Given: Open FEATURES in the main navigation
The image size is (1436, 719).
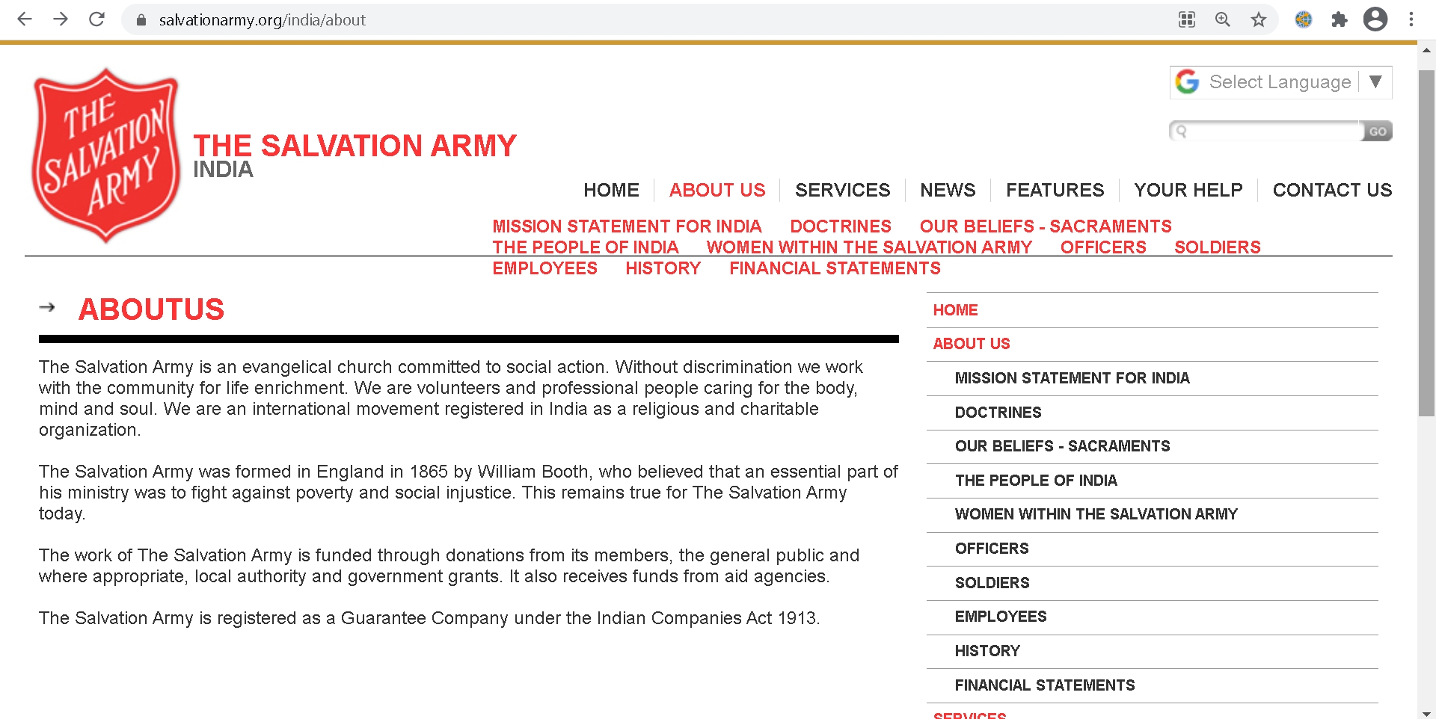Looking at the screenshot, I should coord(1055,190).
